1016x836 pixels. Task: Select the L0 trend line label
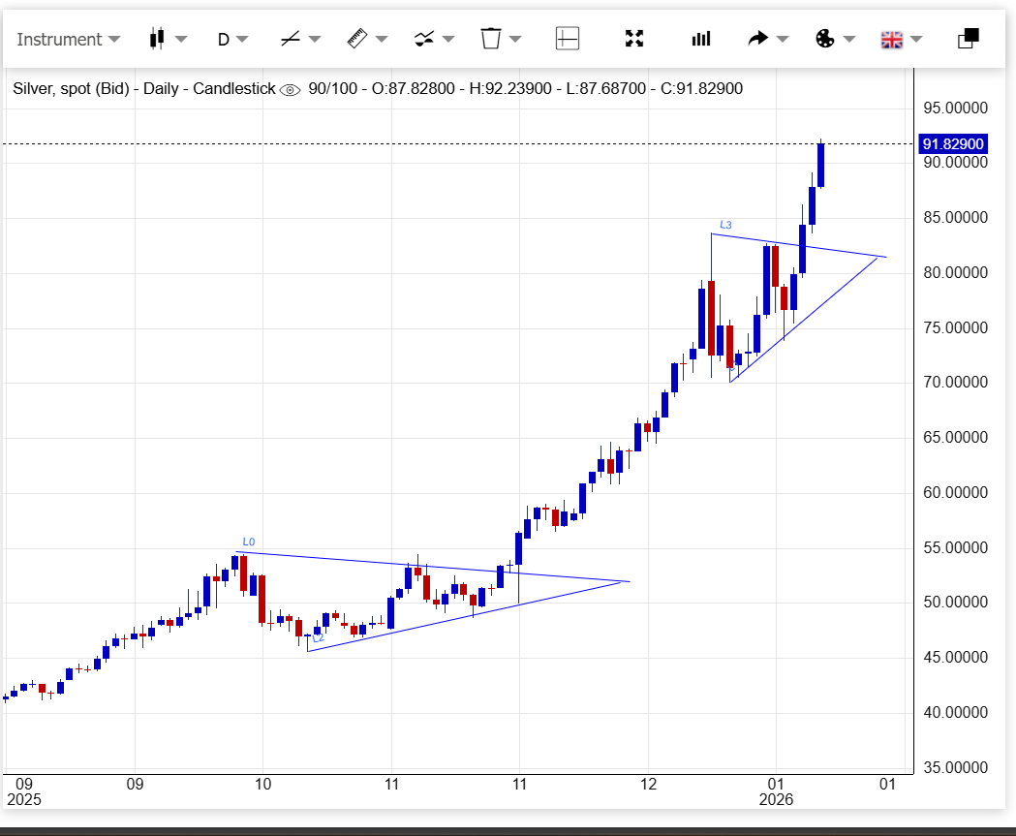(249, 542)
